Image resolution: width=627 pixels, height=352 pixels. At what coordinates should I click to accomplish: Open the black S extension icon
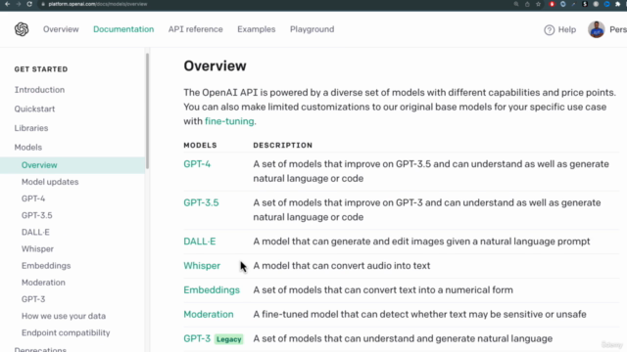[585, 4]
